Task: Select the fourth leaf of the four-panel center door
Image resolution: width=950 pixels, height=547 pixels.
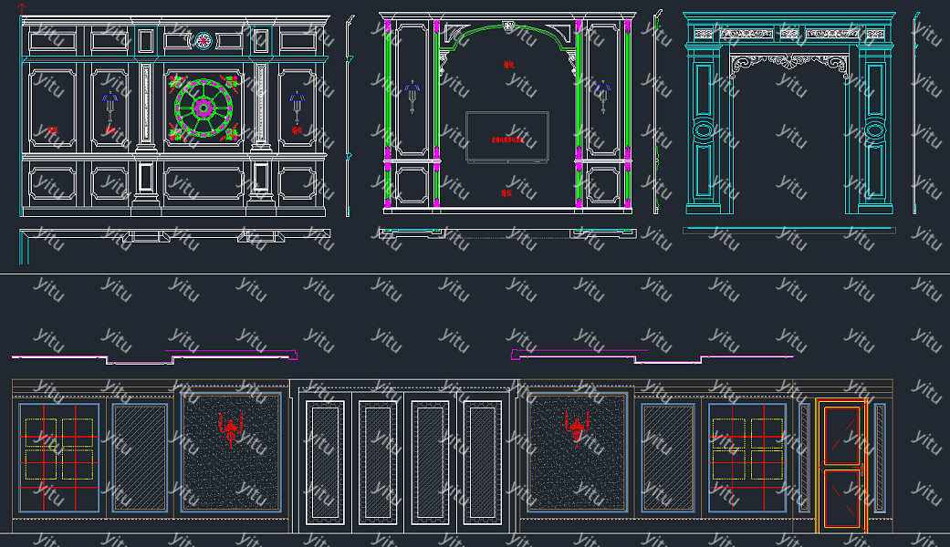Action: click(483, 462)
